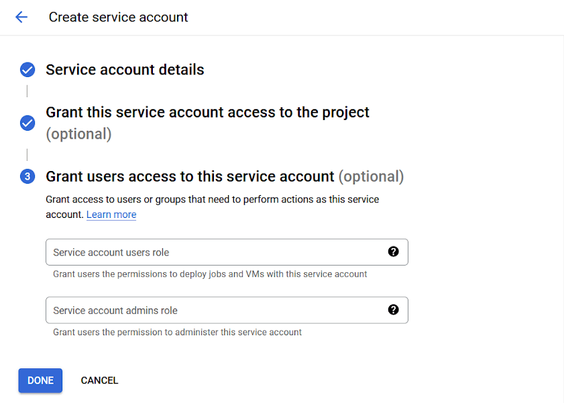Click the deploy jobs and VMs helper text
564x403 pixels.
[x=210, y=274]
